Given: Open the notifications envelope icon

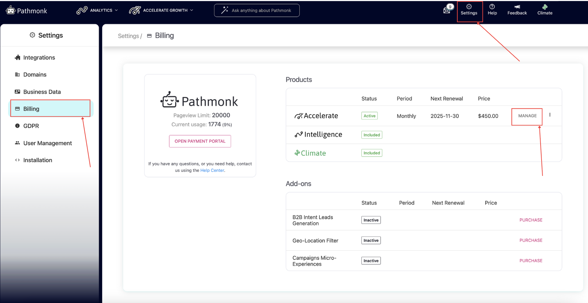Looking at the screenshot, I should tap(447, 10).
